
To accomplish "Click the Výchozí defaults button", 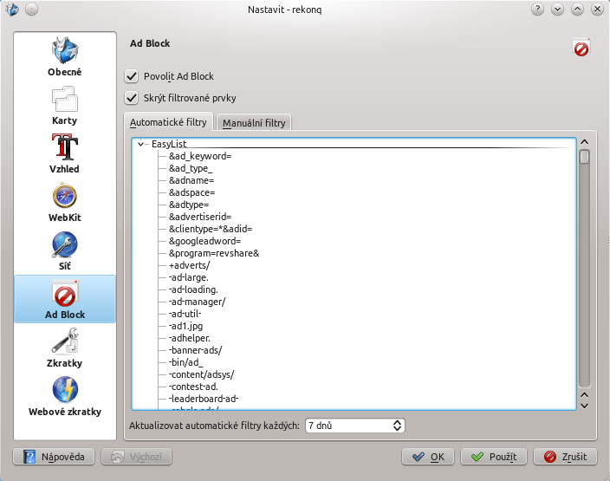I will click(x=136, y=457).
